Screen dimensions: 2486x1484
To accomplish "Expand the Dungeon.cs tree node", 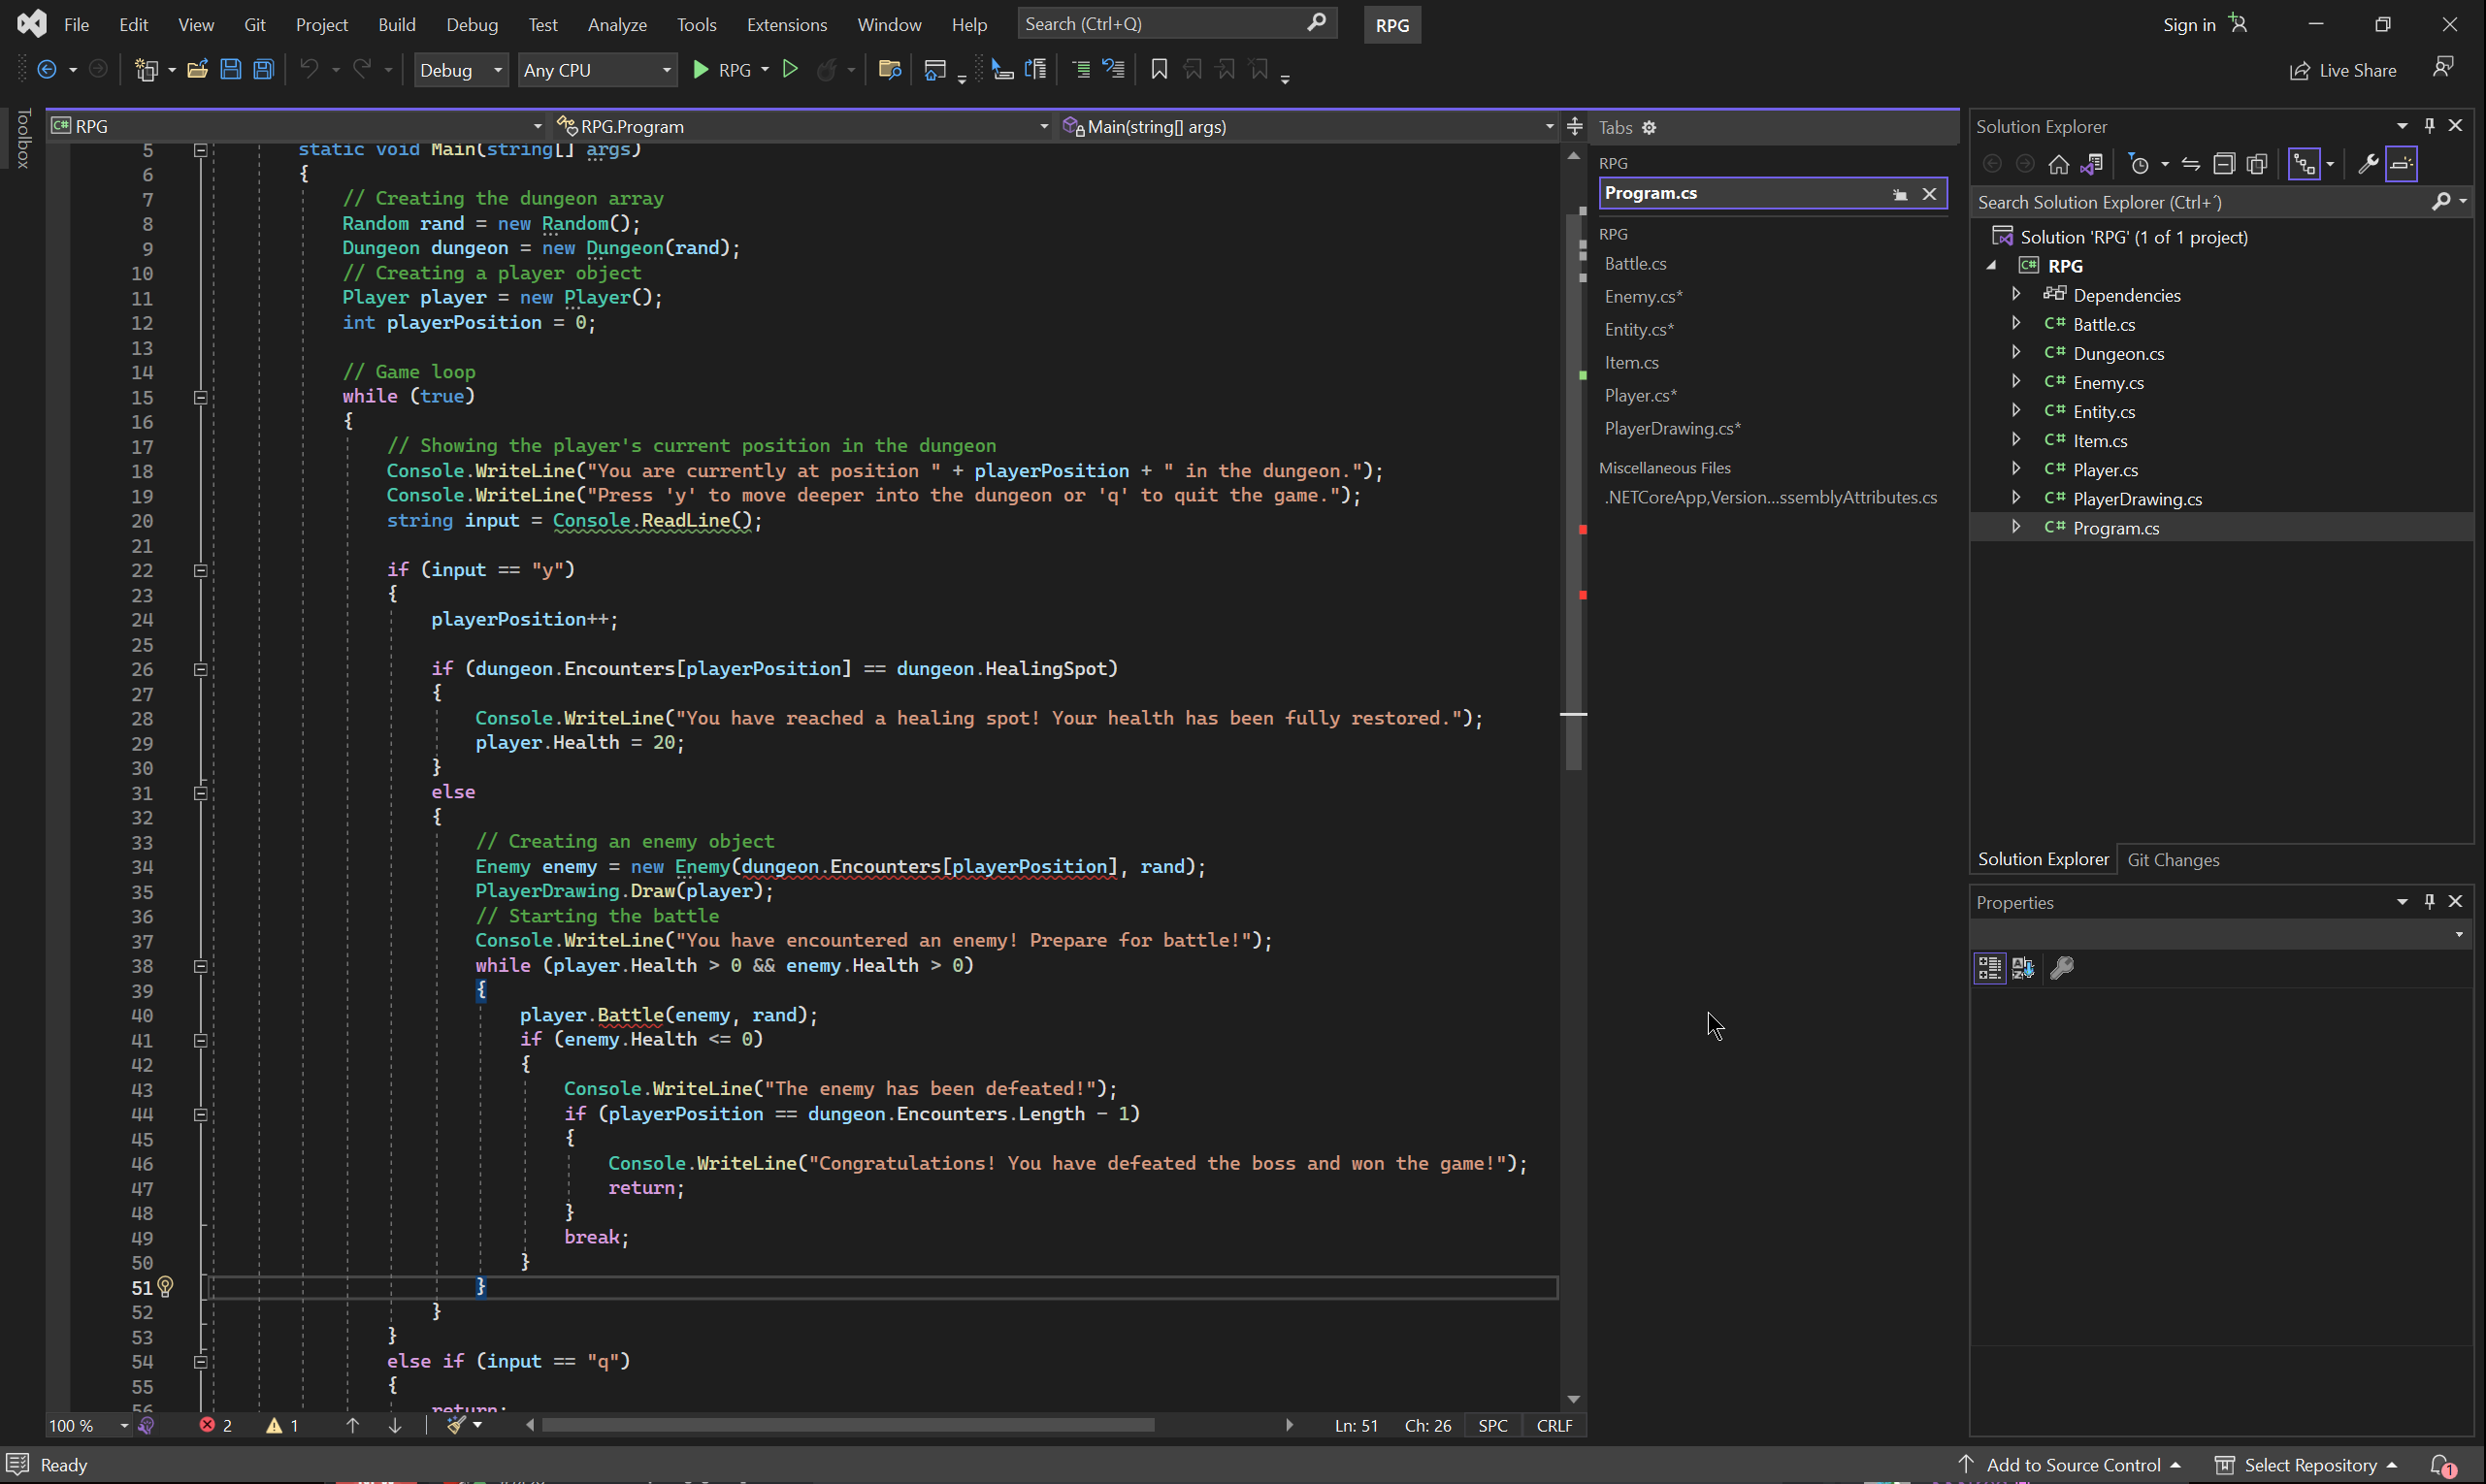I will (x=2015, y=353).
